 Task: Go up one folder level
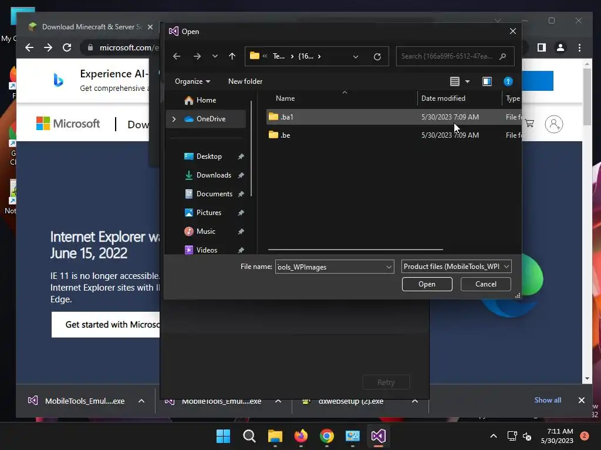[232, 56]
